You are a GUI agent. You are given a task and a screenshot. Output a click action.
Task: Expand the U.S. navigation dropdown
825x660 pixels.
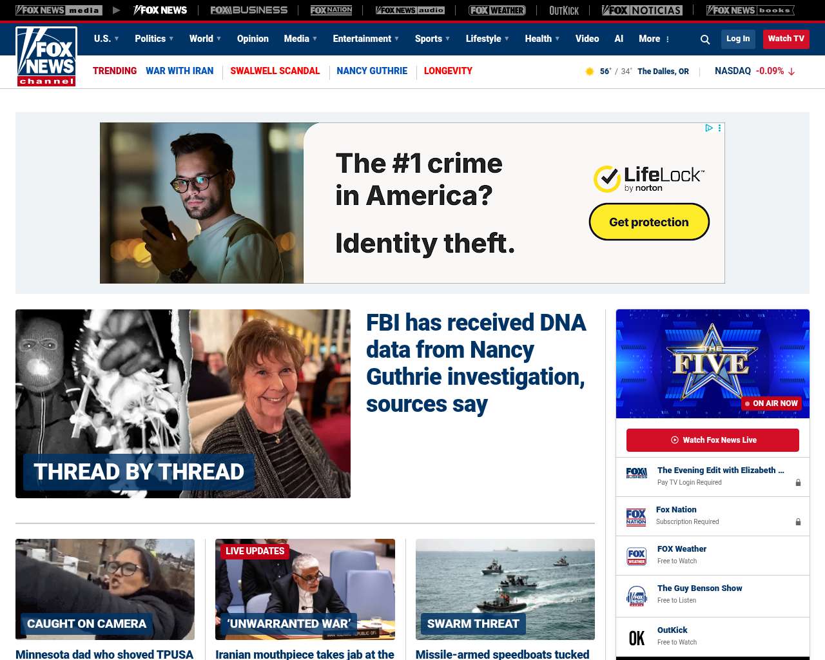[106, 39]
